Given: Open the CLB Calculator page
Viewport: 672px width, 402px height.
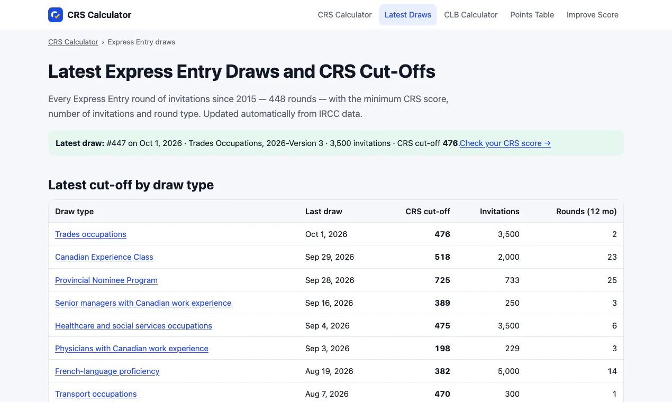Looking at the screenshot, I should click(471, 15).
